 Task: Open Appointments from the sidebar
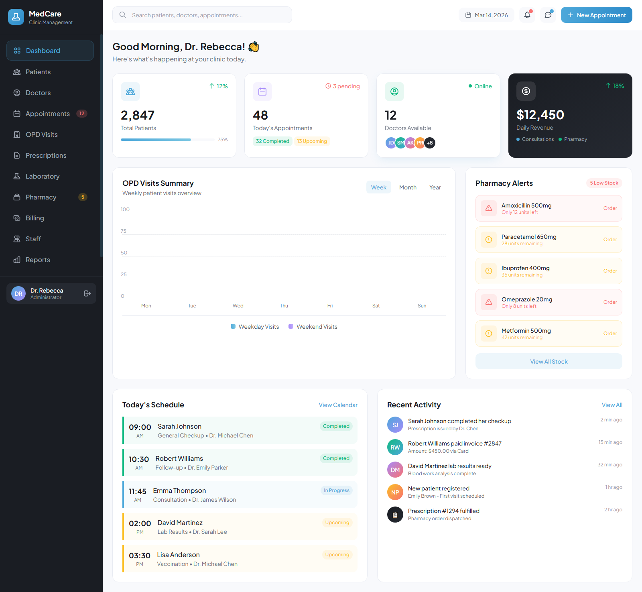pos(47,113)
